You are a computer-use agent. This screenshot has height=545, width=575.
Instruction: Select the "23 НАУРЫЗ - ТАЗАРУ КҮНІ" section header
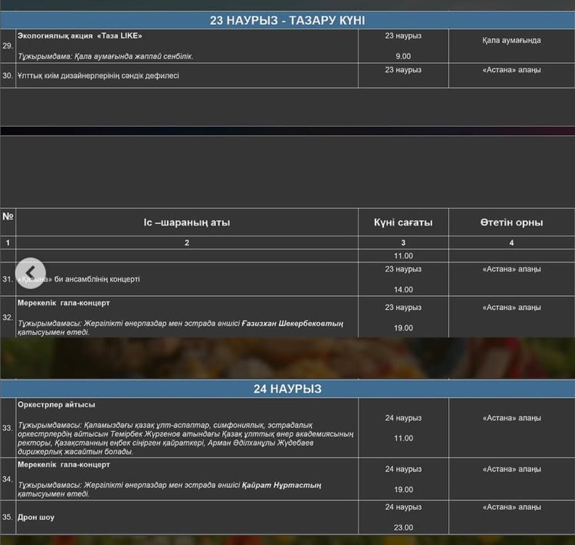coord(287,21)
